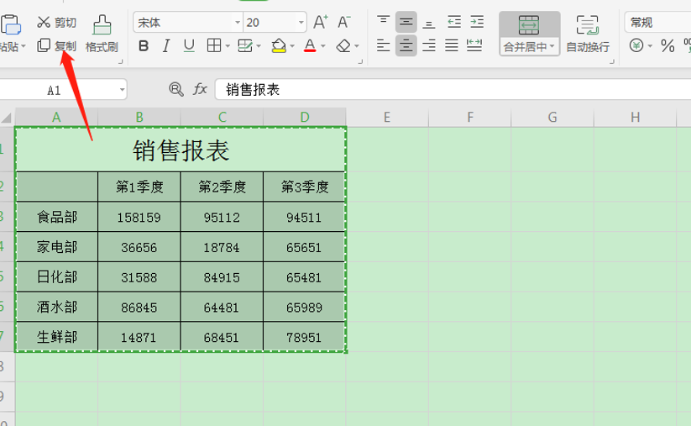691x426 pixels.
Task: Select column E header
Action: [387, 118]
